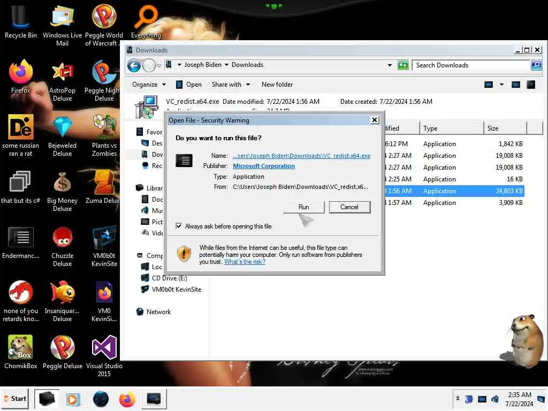
Task: Click the VC_redist.x64.exe file path link
Action: 302,156
